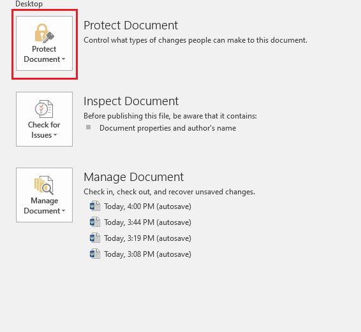Open the Today, 4:00 PM autosave version
This screenshot has width=361, height=332.
coord(147,206)
